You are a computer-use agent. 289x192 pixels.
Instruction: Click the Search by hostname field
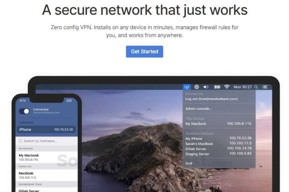pos(47,141)
